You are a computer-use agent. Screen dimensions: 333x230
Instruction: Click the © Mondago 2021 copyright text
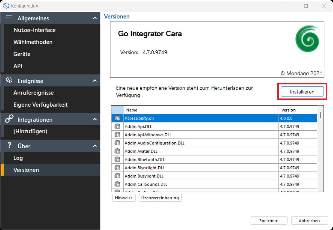[301, 73]
